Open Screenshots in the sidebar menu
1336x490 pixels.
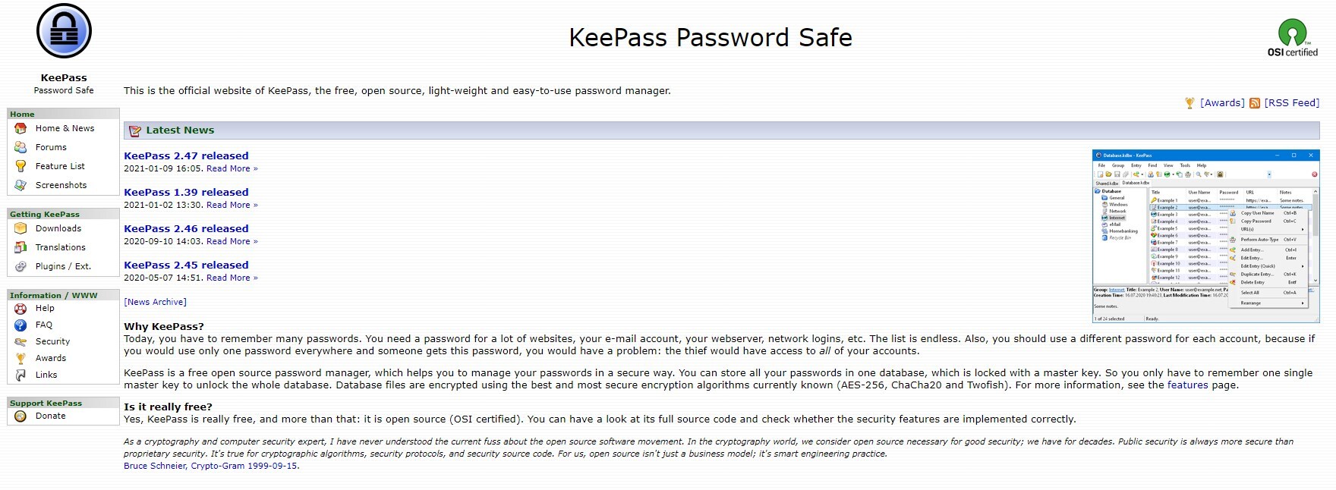coord(61,185)
